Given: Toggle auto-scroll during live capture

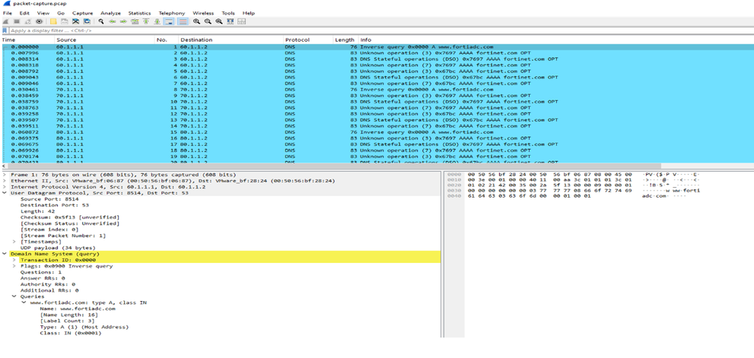Looking at the screenshot, I should [169, 21].
